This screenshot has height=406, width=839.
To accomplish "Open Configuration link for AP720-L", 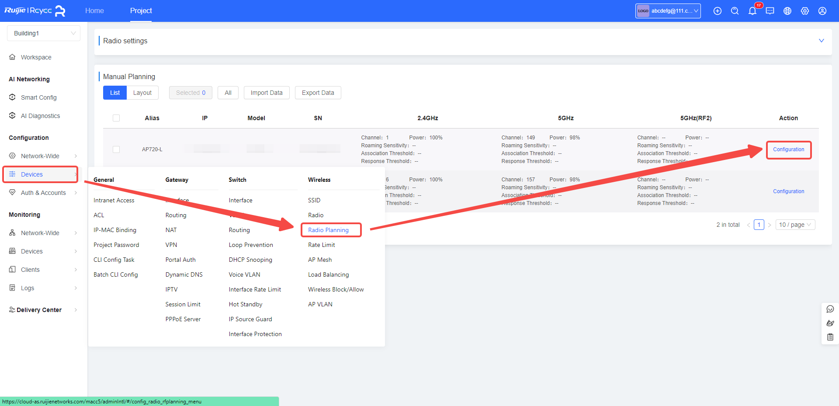I will click(x=788, y=149).
